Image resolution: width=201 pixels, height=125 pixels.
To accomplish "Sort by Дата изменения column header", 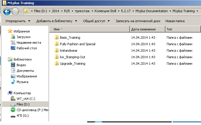I will coord(147,29).
